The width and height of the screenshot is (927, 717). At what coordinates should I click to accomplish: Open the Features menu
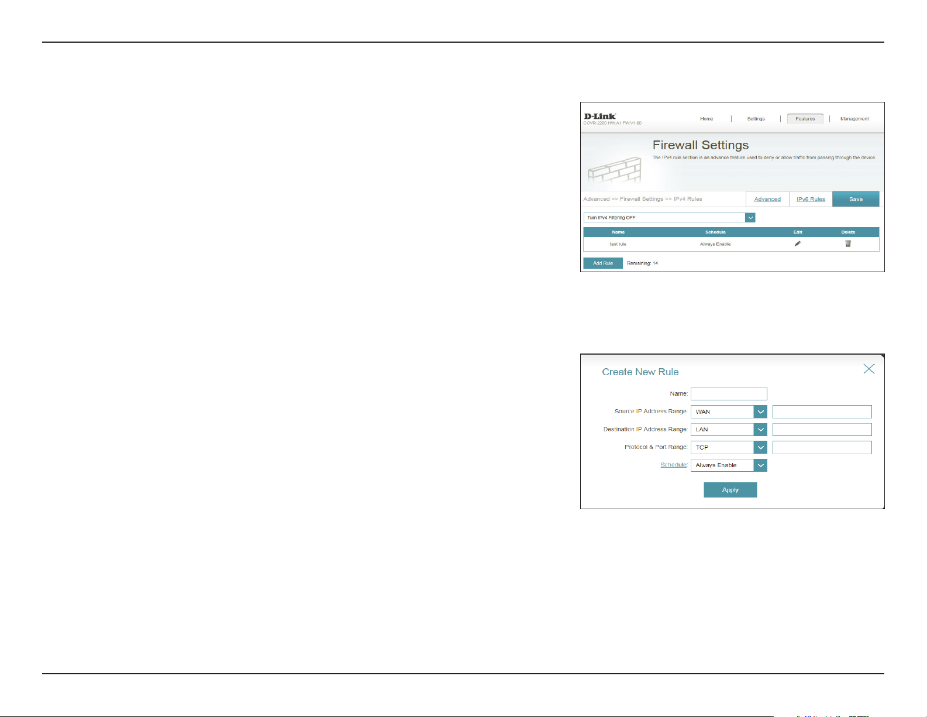[805, 119]
